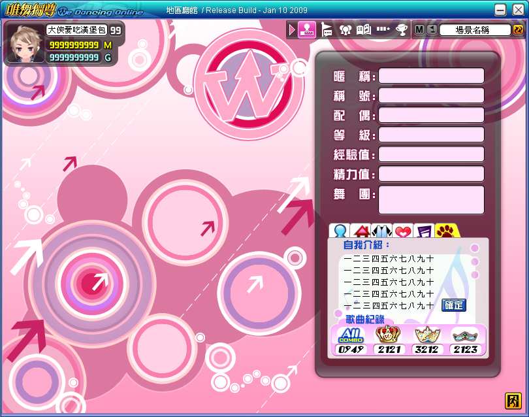Click the small blue tiara icon
The height and width of the screenshot is (417, 529).
466,335
